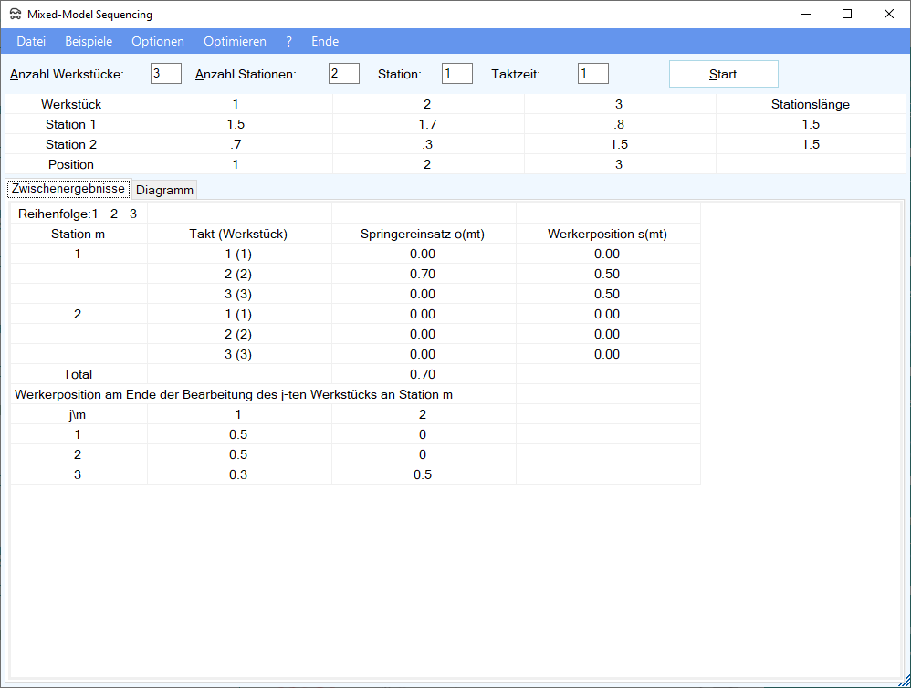
Task: Click the Anzahl Stationen input field
Action: point(343,74)
